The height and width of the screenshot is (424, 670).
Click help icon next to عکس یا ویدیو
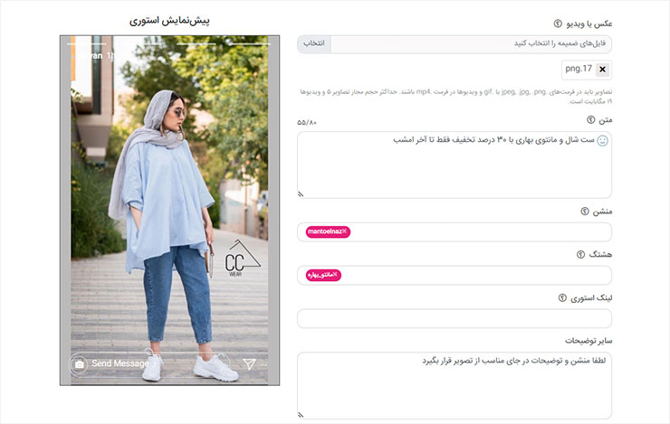558,24
